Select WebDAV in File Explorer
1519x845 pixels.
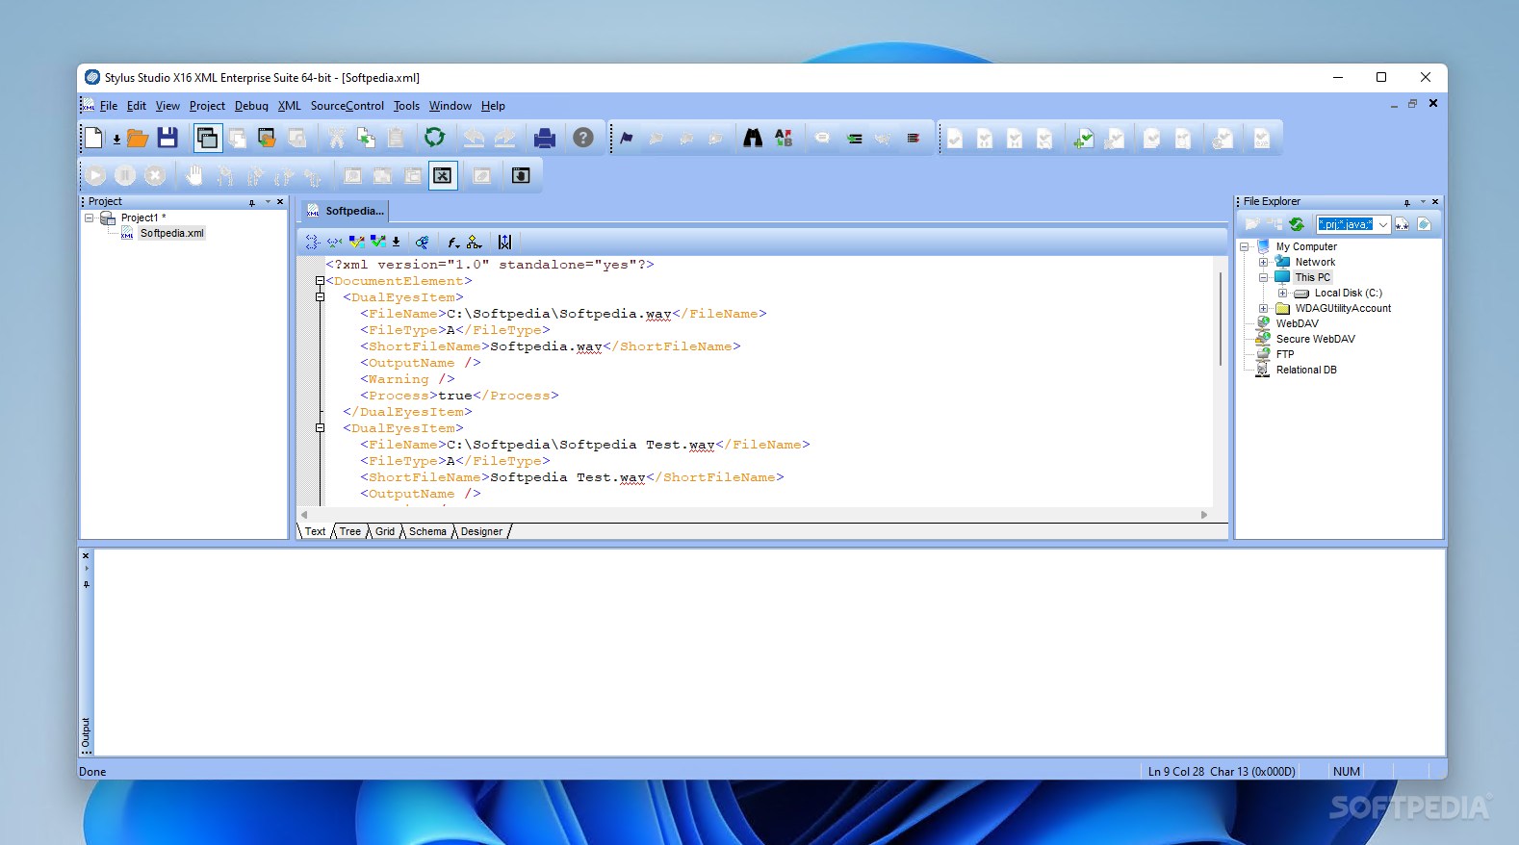pos(1298,323)
